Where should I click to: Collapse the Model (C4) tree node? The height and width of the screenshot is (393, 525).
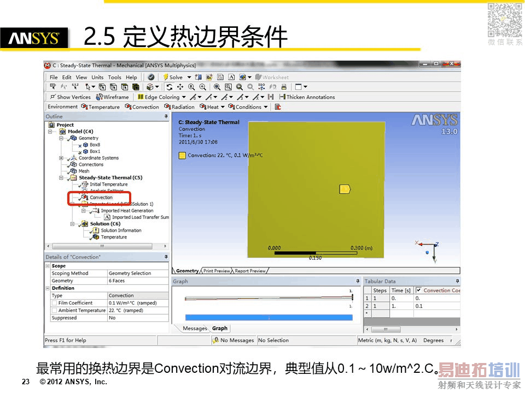(x=50, y=132)
